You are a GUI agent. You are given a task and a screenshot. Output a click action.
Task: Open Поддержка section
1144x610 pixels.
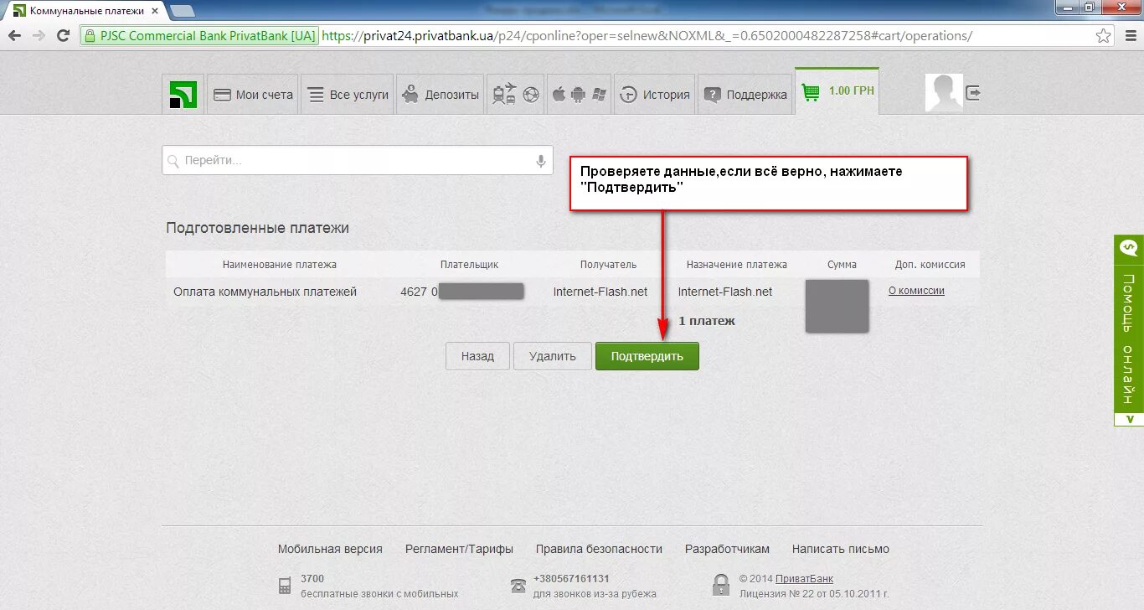[x=745, y=95]
